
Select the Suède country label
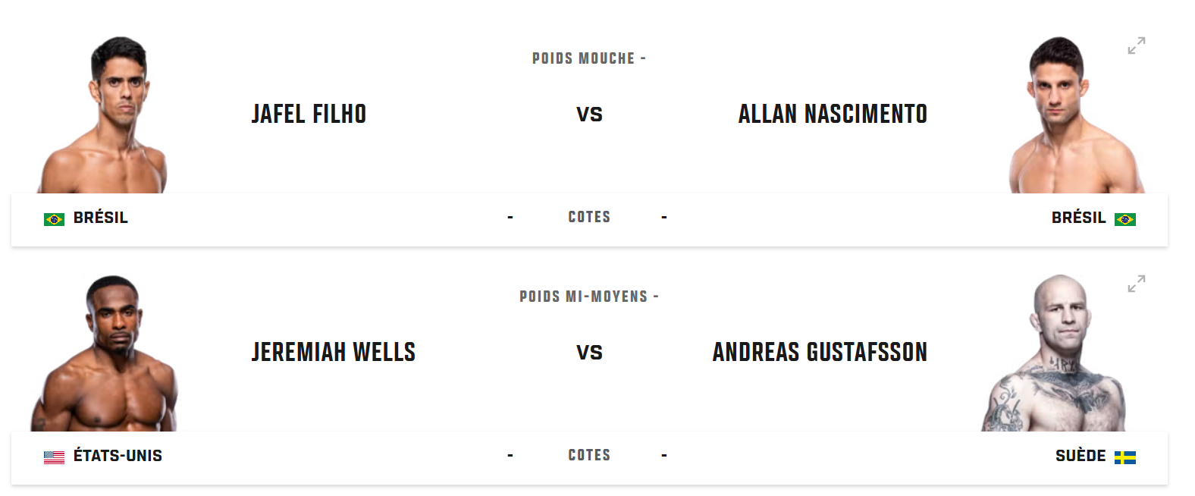pyautogui.click(x=1081, y=456)
